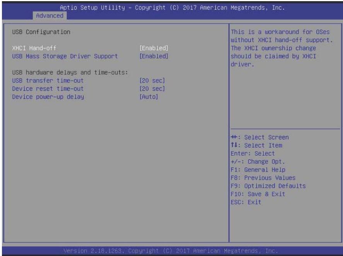Screen dimensions: 343x256
Task: Select the Advanced tab
Action: tap(49, 16)
